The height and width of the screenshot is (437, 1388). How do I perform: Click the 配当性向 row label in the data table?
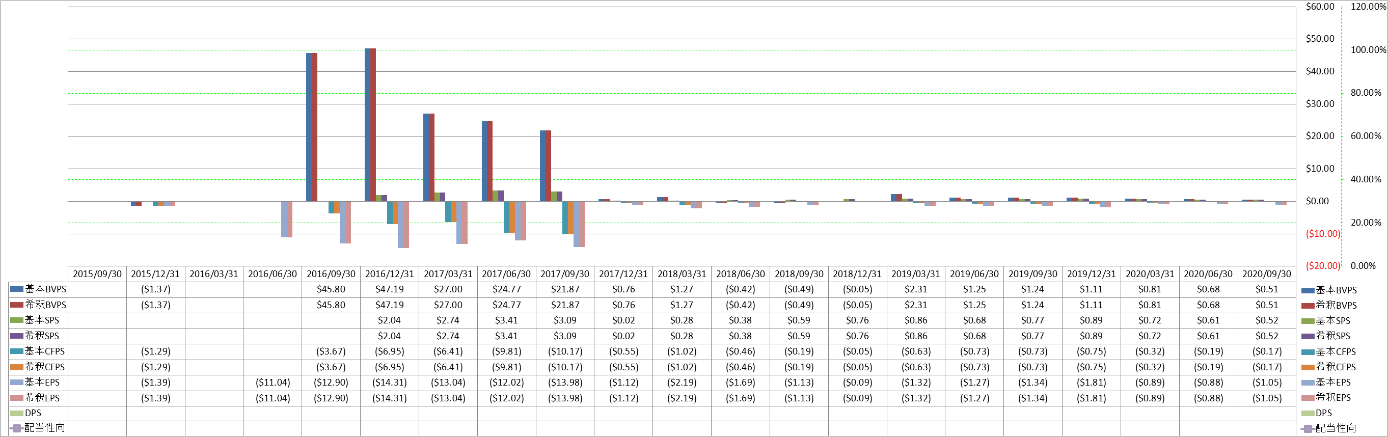point(45,428)
